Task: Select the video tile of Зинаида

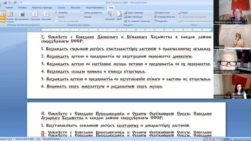Action: coord(232,37)
